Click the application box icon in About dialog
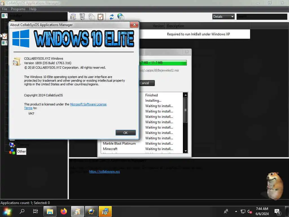289x217 pixels. pyautogui.click(x=17, y=61)
